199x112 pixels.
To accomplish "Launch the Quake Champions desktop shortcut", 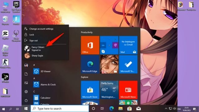I will point(16,36).
